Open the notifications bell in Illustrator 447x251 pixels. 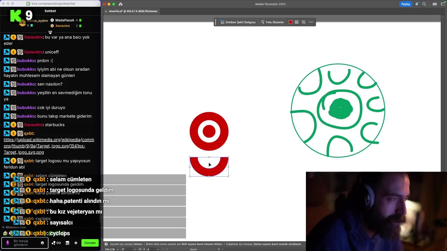pos(417,4)
